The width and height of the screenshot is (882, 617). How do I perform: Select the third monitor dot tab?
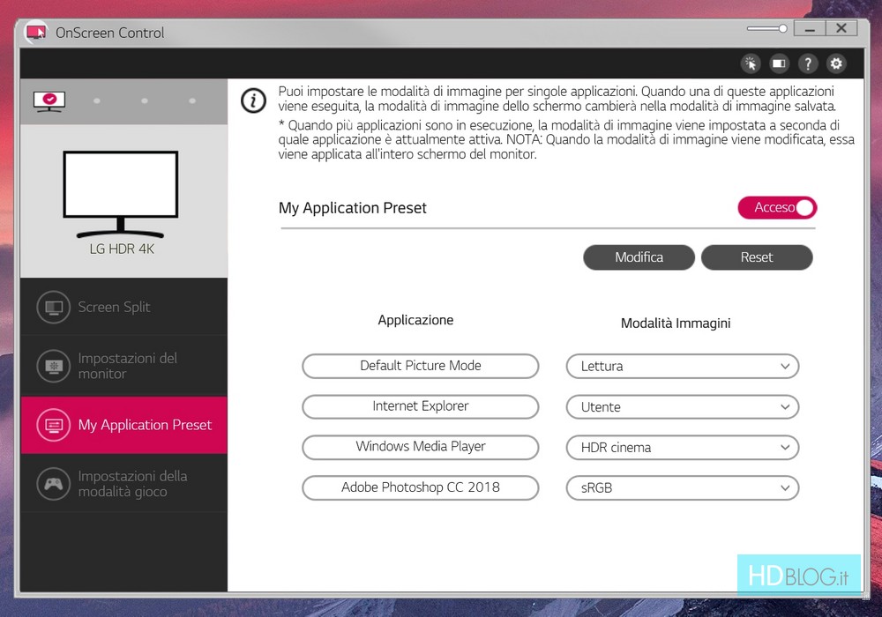pyautogui.click(x=145, y=101)
